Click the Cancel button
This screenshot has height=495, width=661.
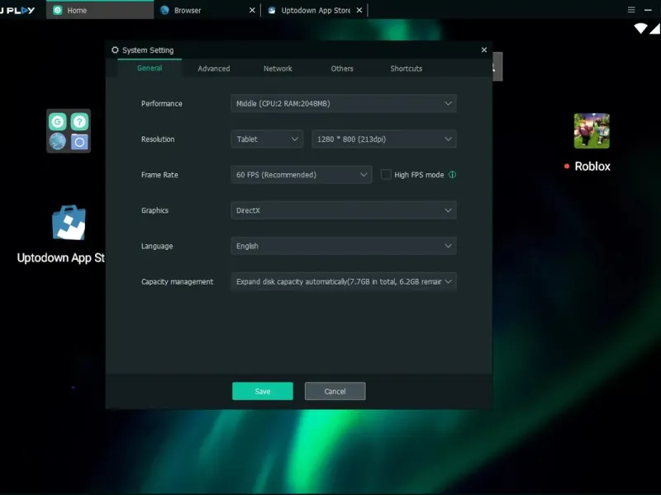point(335,391)
